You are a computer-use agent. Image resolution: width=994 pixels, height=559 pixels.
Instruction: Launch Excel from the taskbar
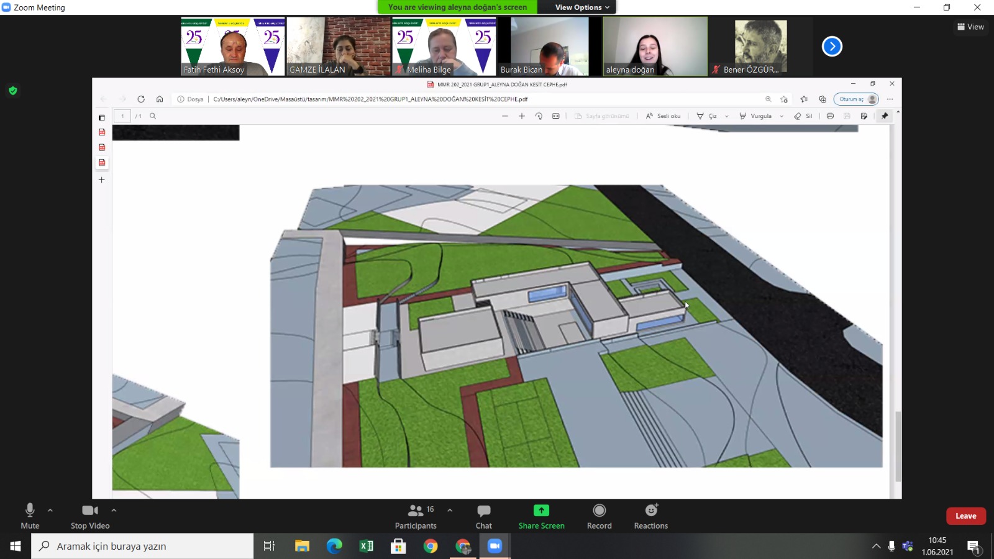click(x=367, y=546)
